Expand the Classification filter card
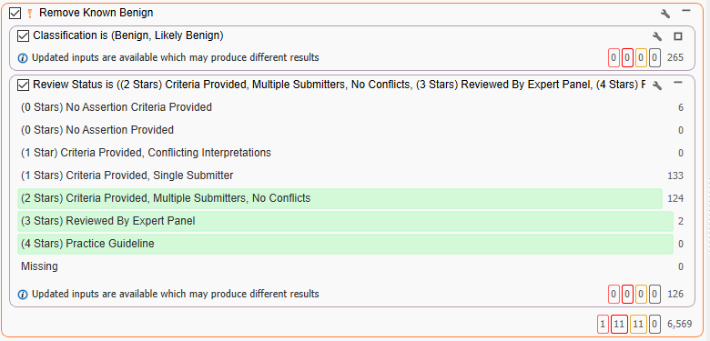Viewport: 710px width, 341px height. [x=677, y=36]
